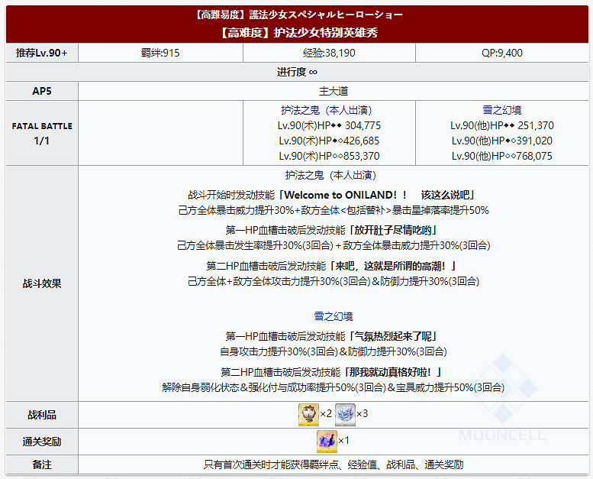Click the 羁绊:915 cell
The width and height of the screenshot is (593, 479).
160,53
